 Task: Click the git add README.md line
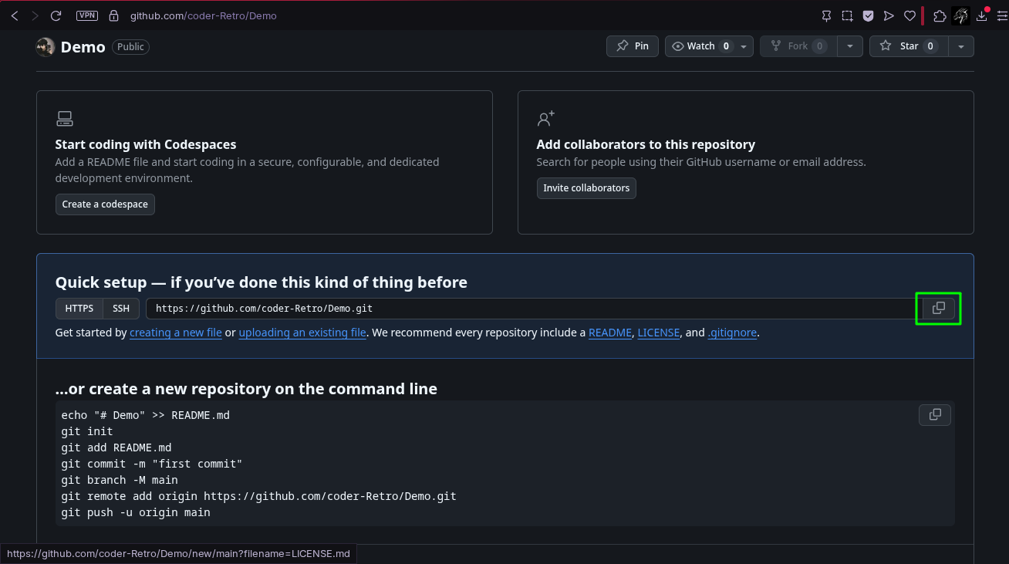click(x=116, y=447)
